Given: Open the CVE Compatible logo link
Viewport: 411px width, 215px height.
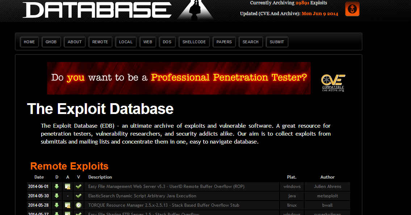Looking at the screenshot, I should pyautogui.click(x=333, y=83).
